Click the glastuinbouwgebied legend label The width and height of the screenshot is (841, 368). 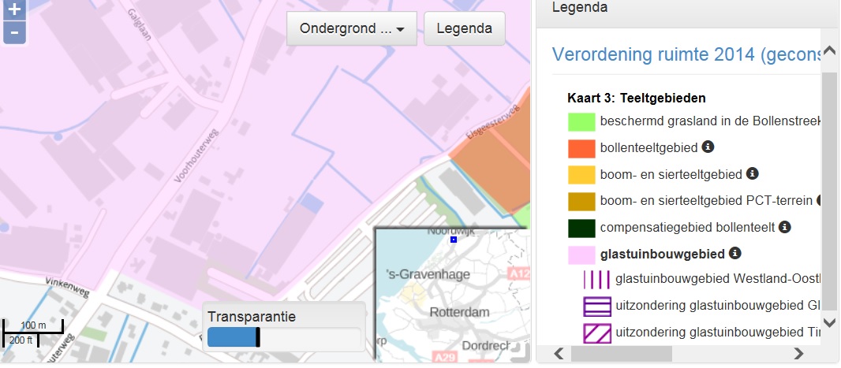point(663,254)
